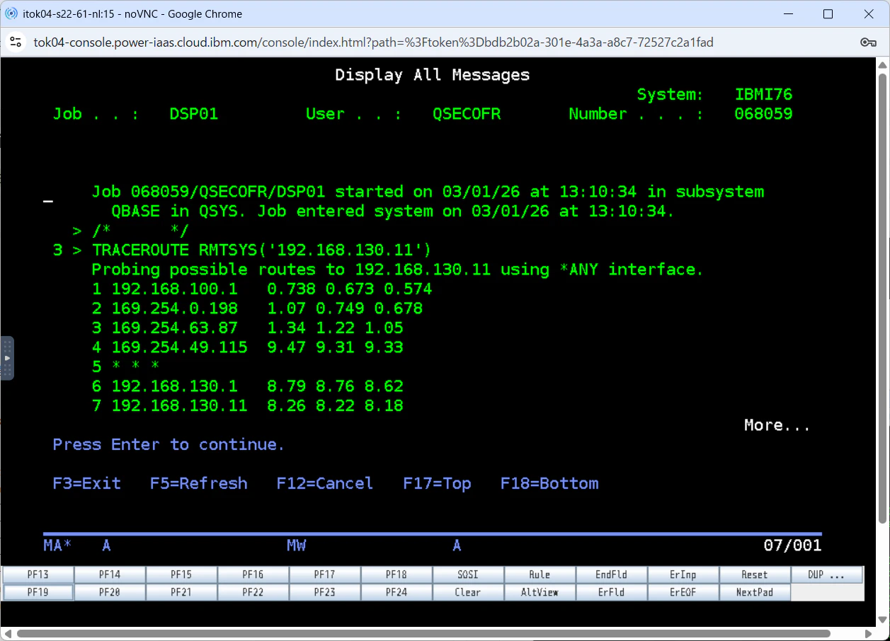The height and width of the screenshot is (641, 890).
Task: Click the F5=Refresh function key text
Action: [x=199, y=483]
